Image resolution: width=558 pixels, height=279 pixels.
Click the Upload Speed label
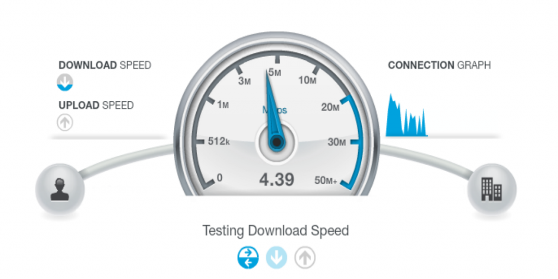(96, 105)
